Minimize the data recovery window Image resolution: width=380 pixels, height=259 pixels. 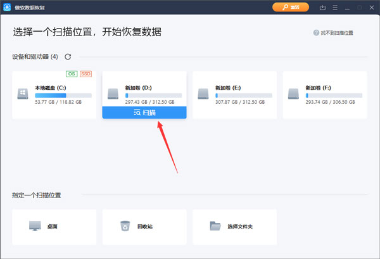pyautogui.click(x=347, y=8)
